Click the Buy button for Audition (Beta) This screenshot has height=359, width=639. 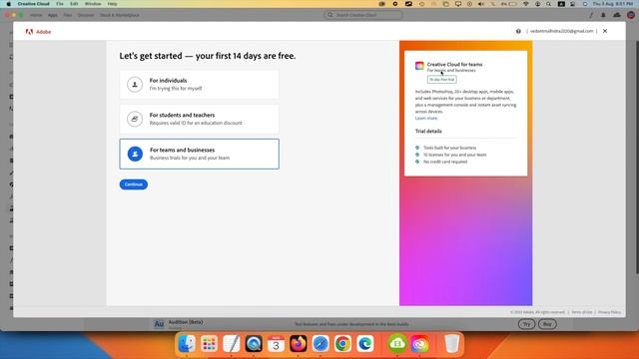[547, 324]
